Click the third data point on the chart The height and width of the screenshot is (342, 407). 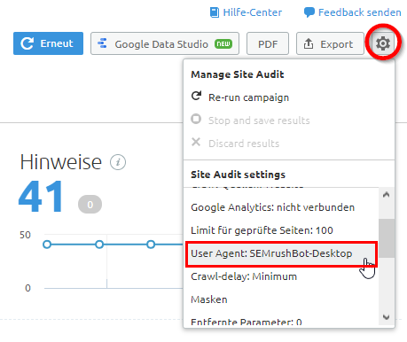point(151,245)
